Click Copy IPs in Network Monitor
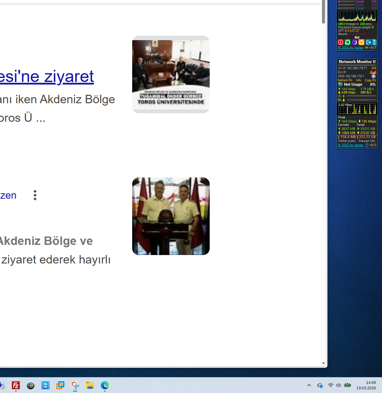The image size is (382, 393). point(370,80)
